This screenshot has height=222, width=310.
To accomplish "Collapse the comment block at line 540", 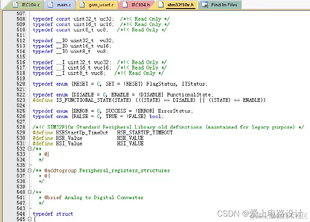I will pos(30,192).
